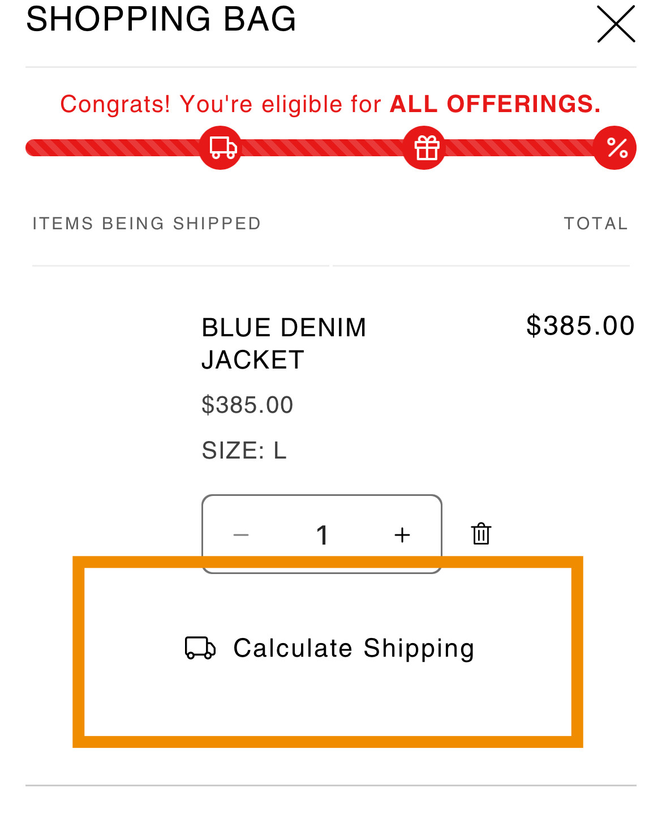The height and width of the screenshot is (822, 662).
Task: Click the truck icon beside Calculate Shipping
Action: point(200,648)
